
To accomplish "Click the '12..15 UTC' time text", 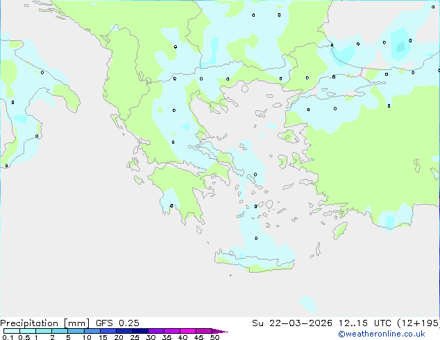I will point(364,323).
